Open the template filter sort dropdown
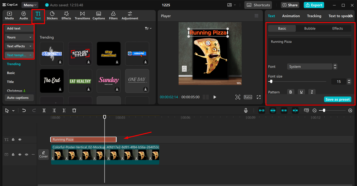 (148, 28)
